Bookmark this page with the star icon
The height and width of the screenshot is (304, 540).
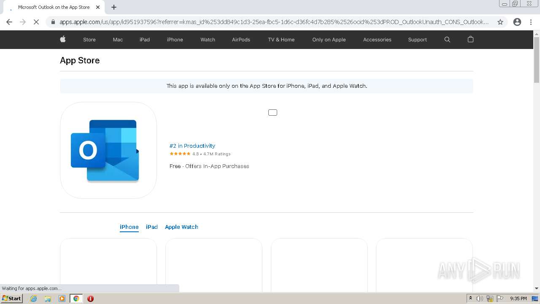(500, 22)
